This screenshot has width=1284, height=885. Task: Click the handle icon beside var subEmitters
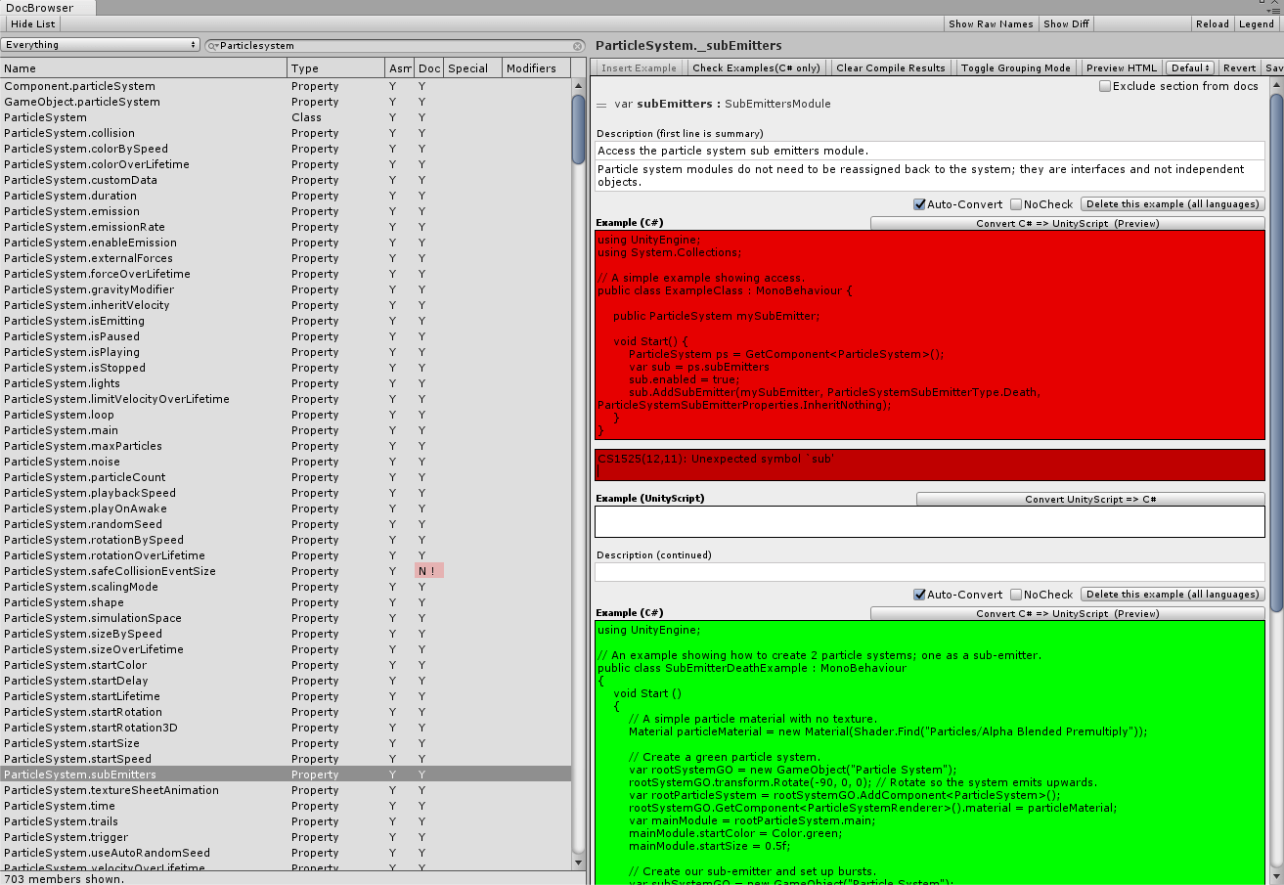(x=601, y=104)
